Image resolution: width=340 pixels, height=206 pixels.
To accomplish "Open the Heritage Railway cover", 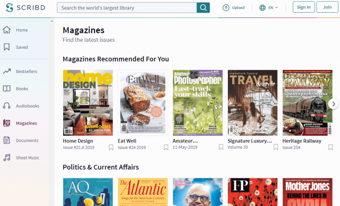I will click(x=308, y=103).
